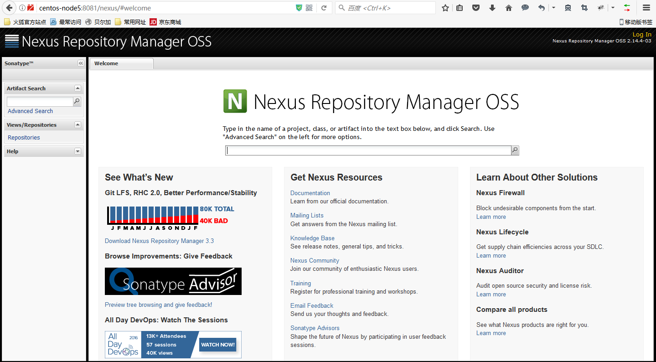
Task: Click the WATCH NOW! button
Action: coord(218,345)
